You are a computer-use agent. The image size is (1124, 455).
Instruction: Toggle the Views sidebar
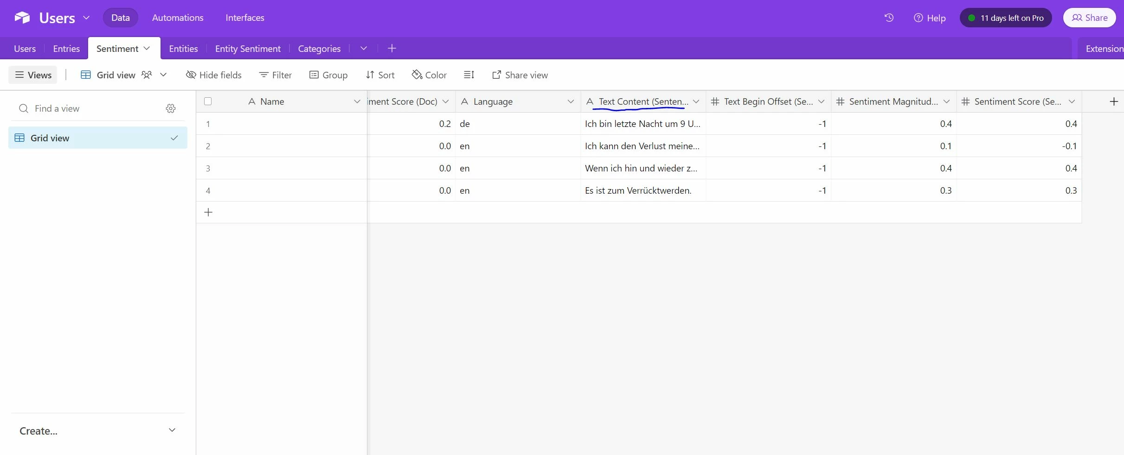tap(33, 75)
